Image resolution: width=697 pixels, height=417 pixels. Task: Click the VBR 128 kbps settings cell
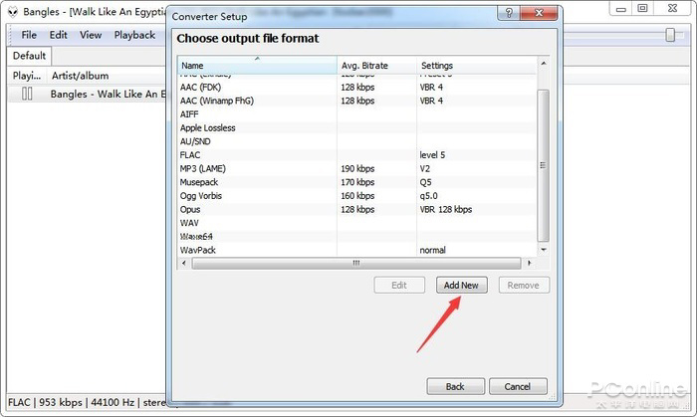[446, 209]
